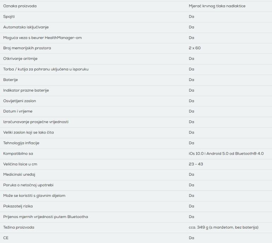Click the "Spojiti" specification label
This screenshot has width=272, height=243.
click(x=10, y=17)
